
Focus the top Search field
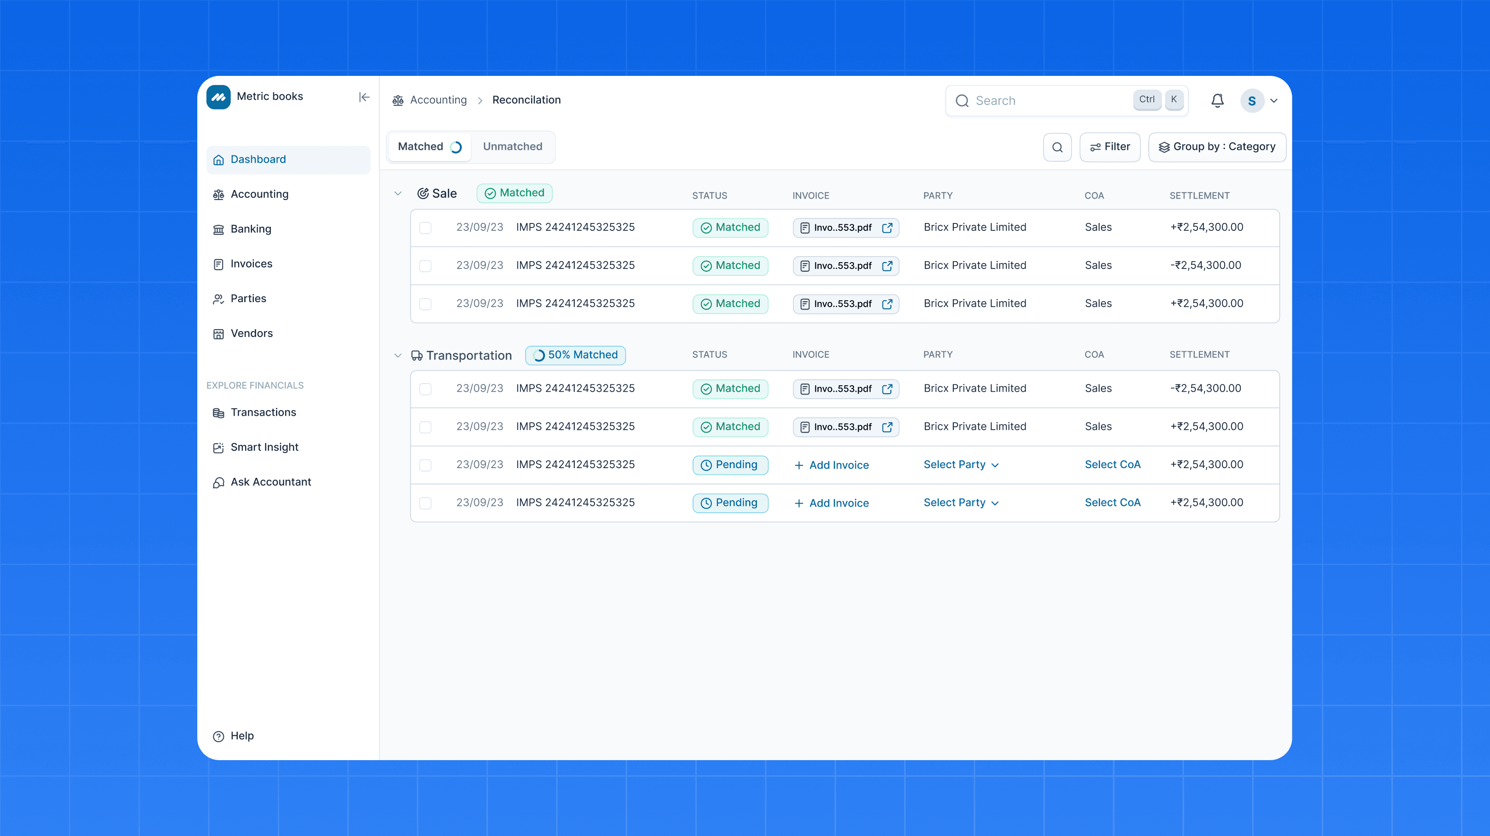click(1066, 101)
